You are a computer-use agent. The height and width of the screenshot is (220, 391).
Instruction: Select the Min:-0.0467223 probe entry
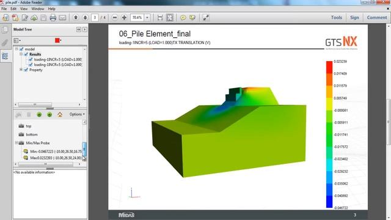point(56,152)
